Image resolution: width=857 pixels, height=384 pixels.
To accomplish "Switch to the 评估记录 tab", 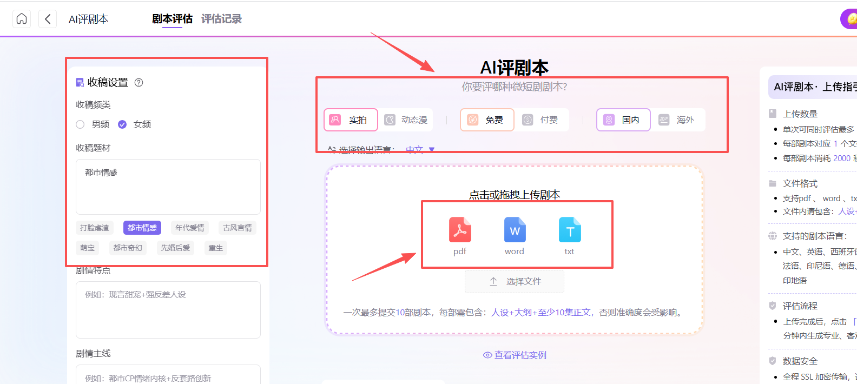I will tap(221, 19).
